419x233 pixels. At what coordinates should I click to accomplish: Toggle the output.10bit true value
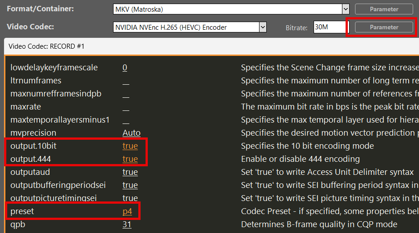pyautogui.click(x=130, y=146)
